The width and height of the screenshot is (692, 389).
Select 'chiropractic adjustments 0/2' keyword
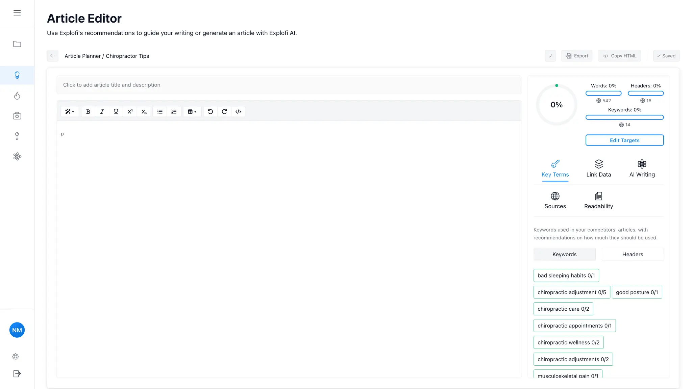[x=573, y=359]
